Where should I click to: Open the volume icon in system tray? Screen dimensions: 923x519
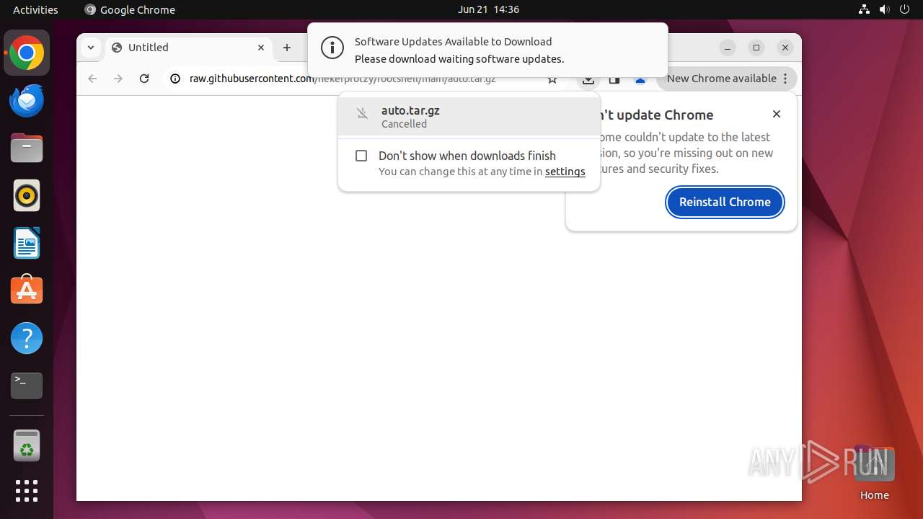tap(884, 9)
